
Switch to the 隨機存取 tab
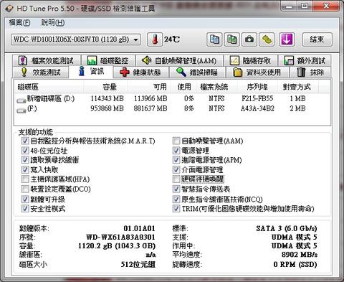coord(250,61)
